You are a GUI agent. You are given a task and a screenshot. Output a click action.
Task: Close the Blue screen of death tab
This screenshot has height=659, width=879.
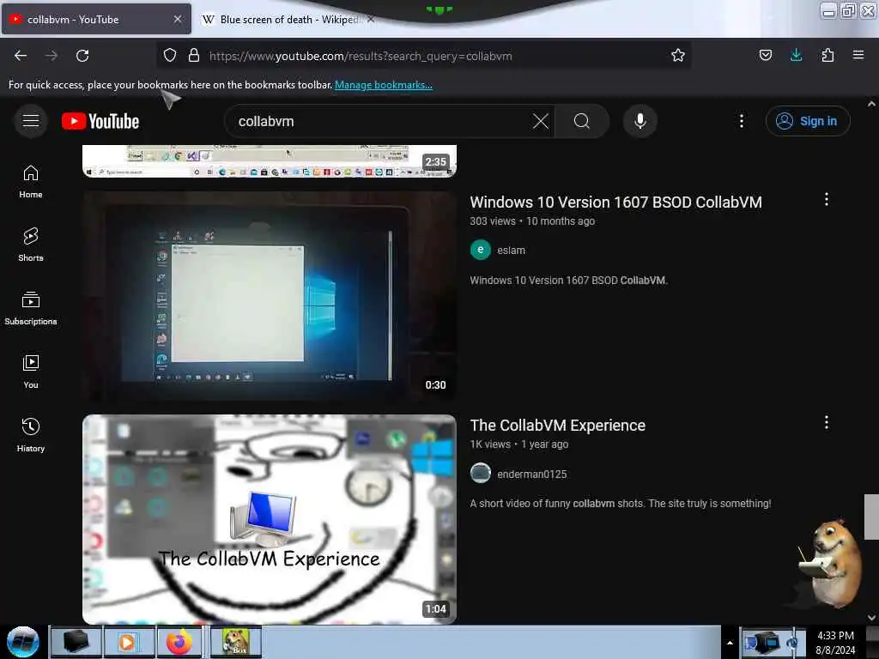tap(371, 19)
